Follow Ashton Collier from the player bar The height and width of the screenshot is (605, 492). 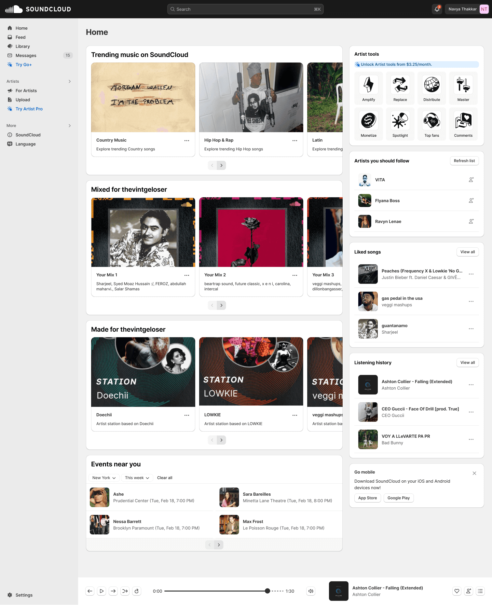[469, 591]
